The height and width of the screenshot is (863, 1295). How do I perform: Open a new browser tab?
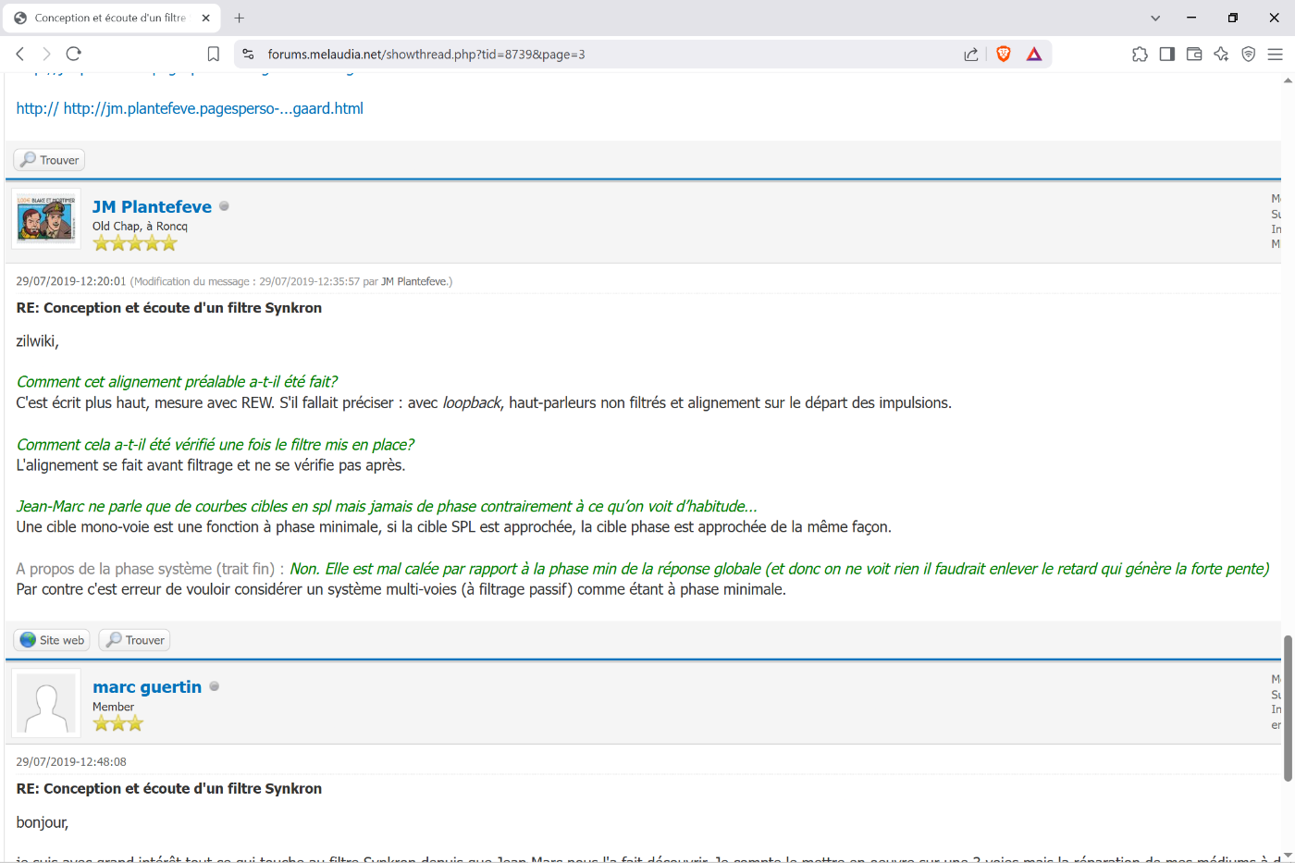click(x=240, y=18)
